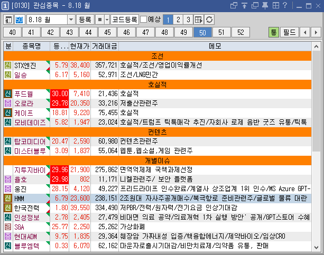Click the group number 50 input field
This screenshot has width=324, height=255.
(20, 20)
